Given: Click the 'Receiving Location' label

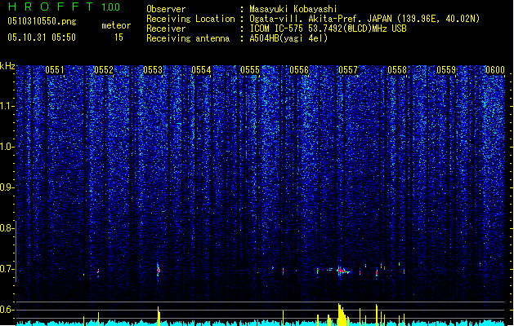Looking at the screenshot, I should [190, 19].
